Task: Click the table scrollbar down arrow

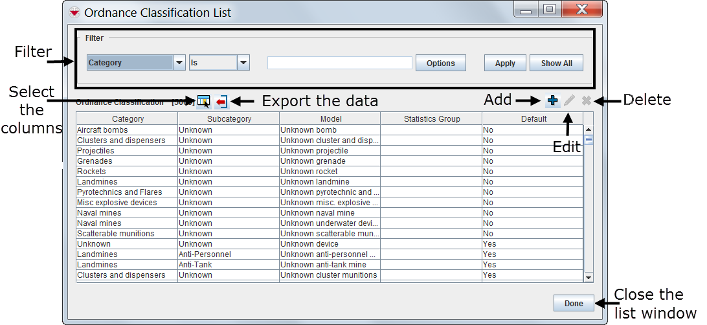Action: pyautogui.click(x=589, y=277)
